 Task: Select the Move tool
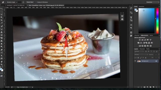(2, 9)
